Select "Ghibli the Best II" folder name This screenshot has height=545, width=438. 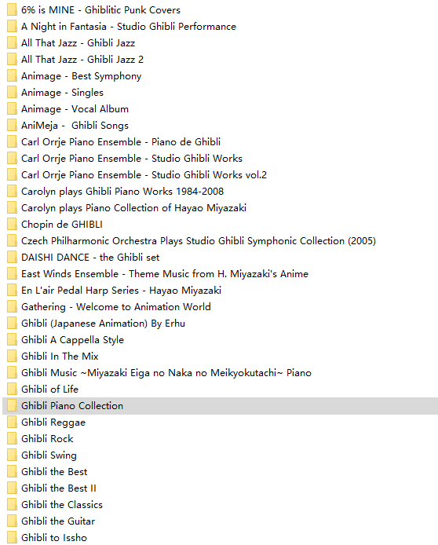pos(59,488)
